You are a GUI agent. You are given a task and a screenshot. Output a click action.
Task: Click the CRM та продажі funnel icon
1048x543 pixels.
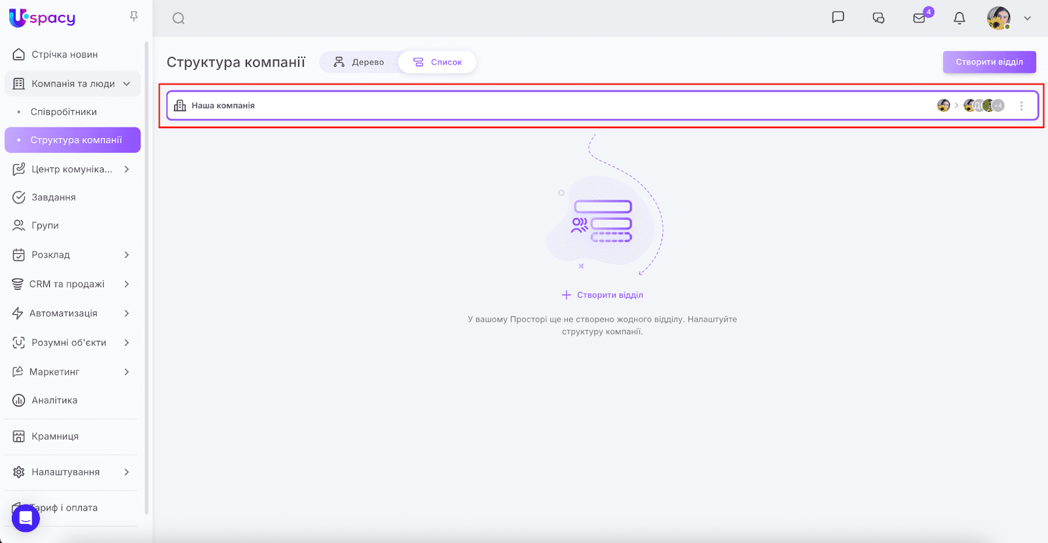[x=18, y=284]
